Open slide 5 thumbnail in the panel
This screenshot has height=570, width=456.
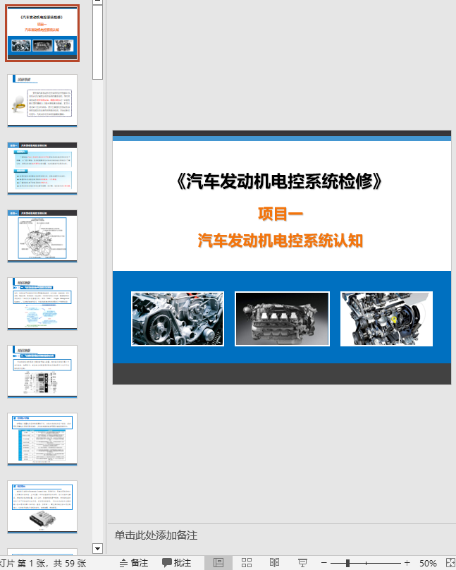click(x=42, y=303)
